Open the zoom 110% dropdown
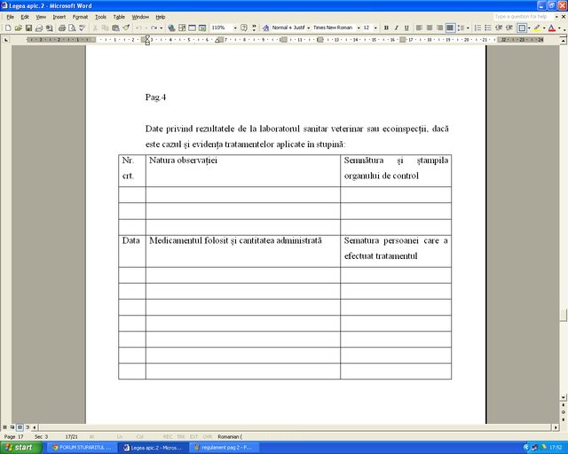 point(235,27)
